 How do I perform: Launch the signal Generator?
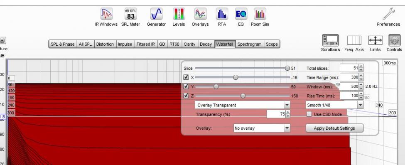156,14
